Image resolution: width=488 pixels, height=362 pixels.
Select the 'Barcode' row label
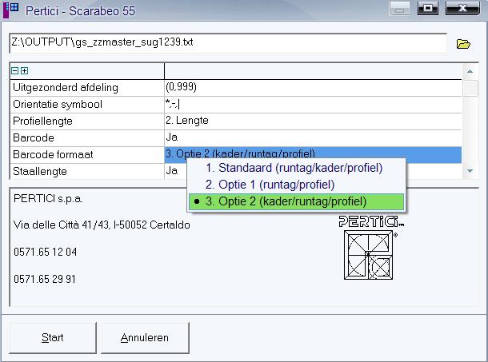click(x=34, y=137)
